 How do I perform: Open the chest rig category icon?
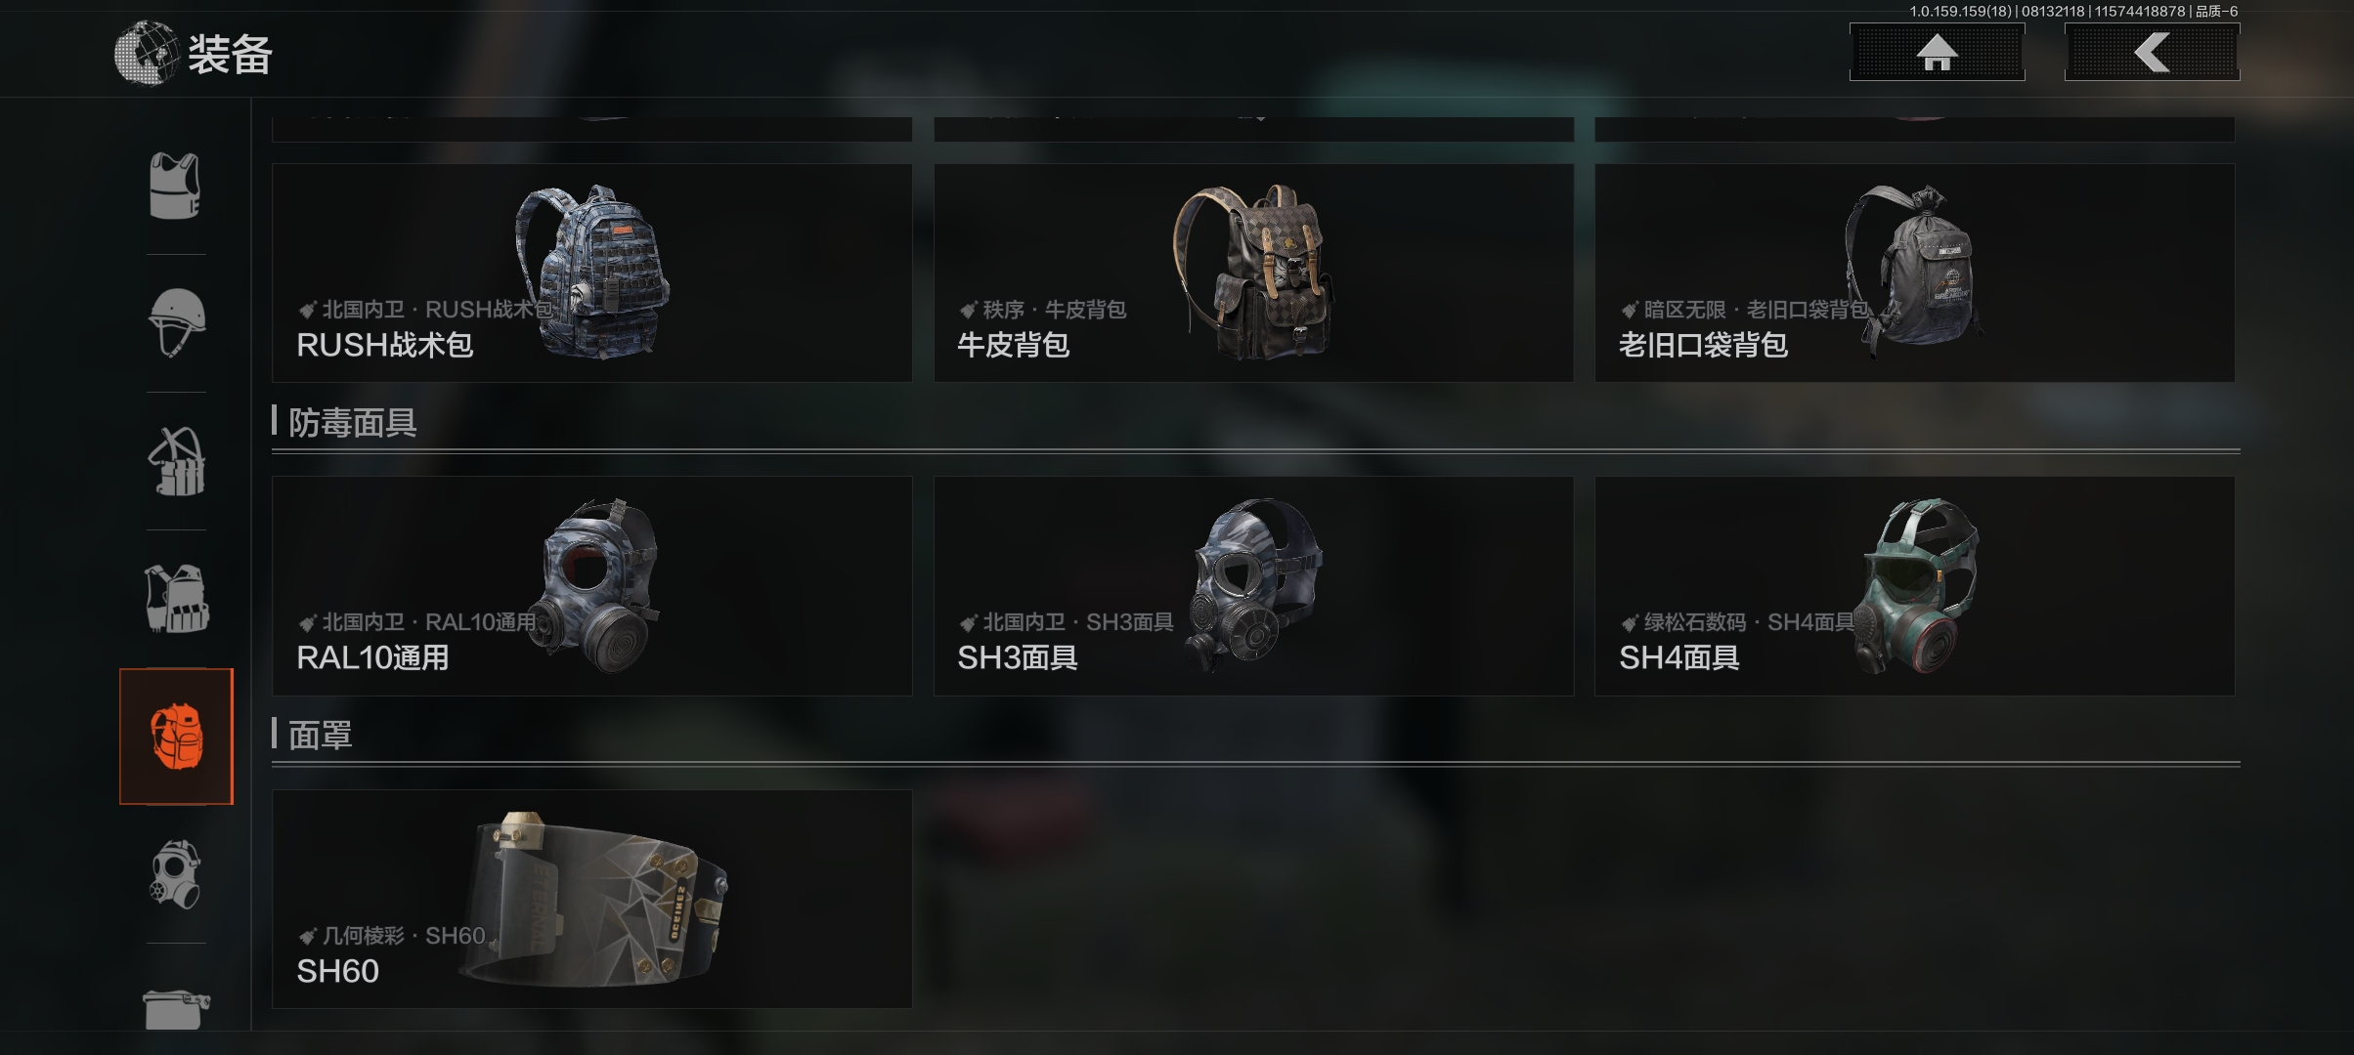(176, 461)
